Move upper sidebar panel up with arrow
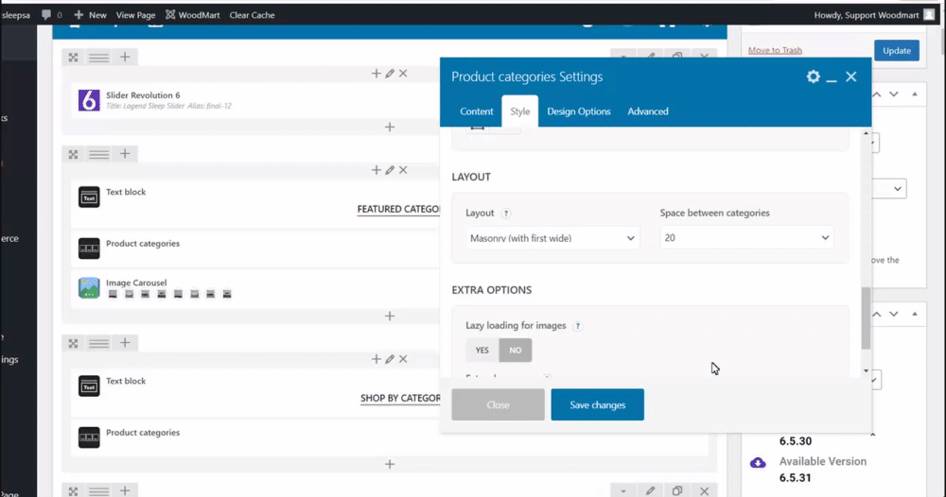Image resolution: width=946 pixels, height=497 pixels. tap(877, 94)
